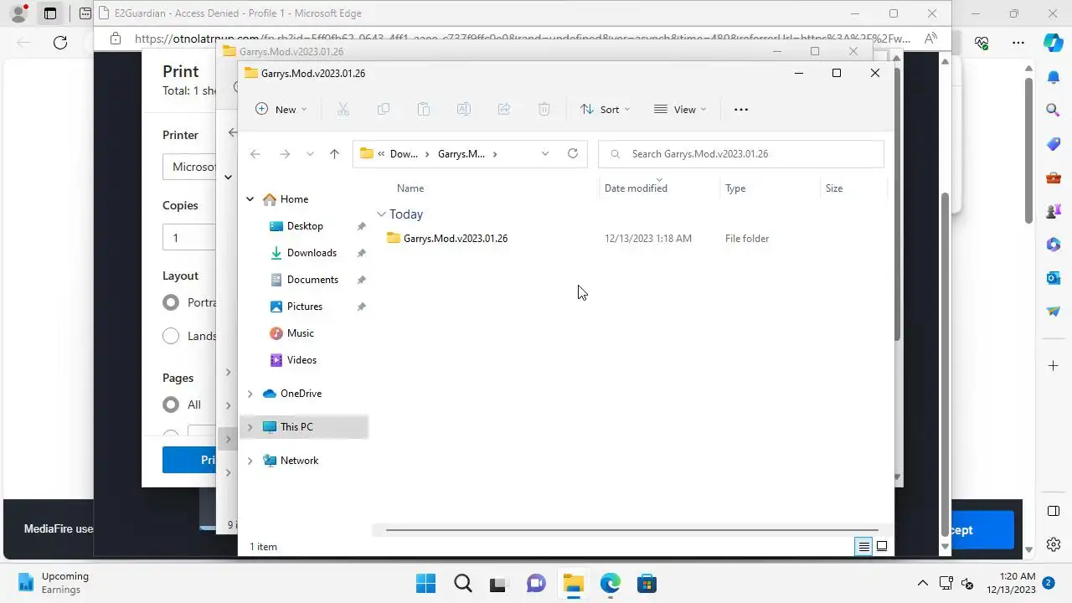
Task: Expand the Network tree node
Action: pyautogui.click(x=250, y=461)
